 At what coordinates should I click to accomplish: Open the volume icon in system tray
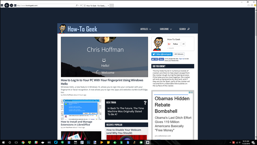tap(240, 142)
